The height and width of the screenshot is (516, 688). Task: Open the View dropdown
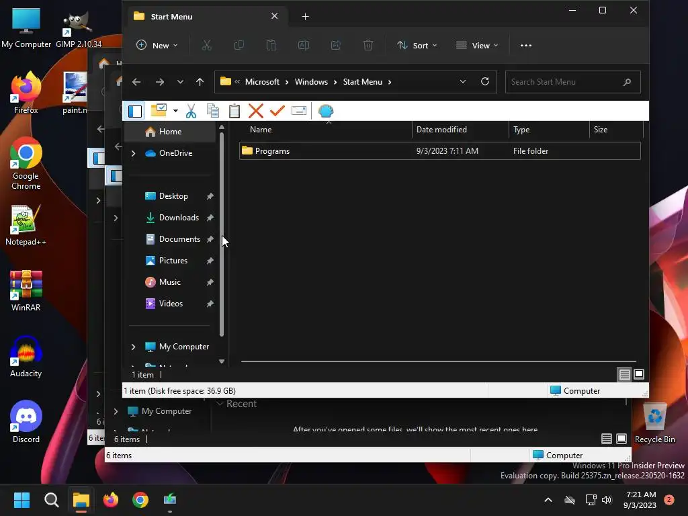(x=477, y=45)
